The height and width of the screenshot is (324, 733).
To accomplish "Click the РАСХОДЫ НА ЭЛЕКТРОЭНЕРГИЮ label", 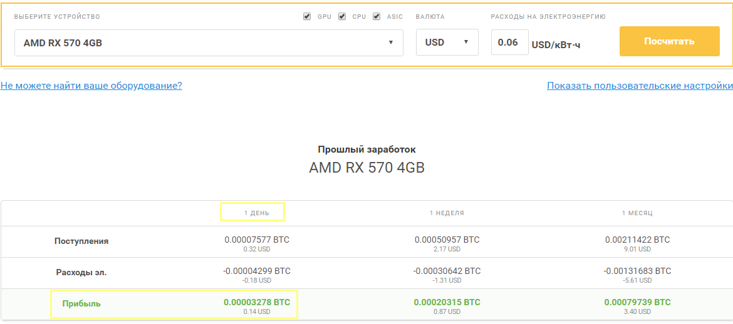I will click(x=548, y=17).
